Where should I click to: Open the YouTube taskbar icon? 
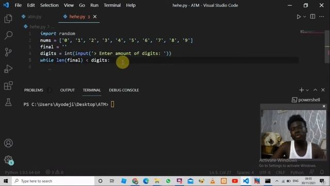tap(235, 181)
